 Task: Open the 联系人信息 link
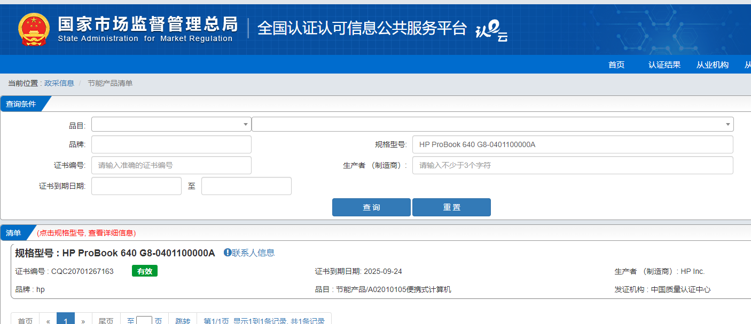click(x=253, y=253)
